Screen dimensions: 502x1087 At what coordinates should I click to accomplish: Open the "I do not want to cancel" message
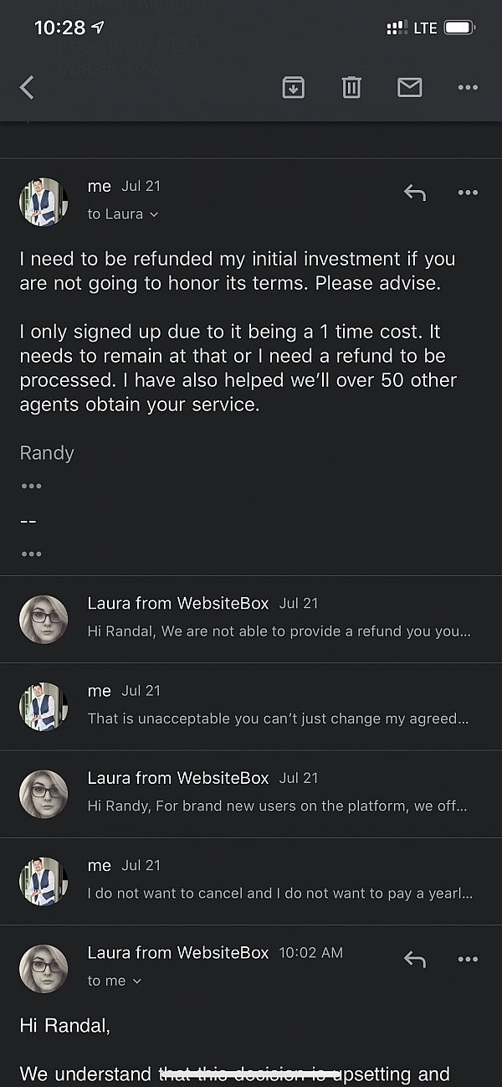[x=251, y=881]
